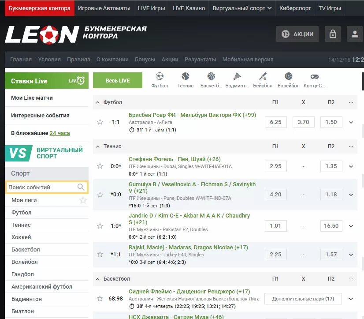364x319 pixels.
Task: Click the LEON logo
Action: 42,35
